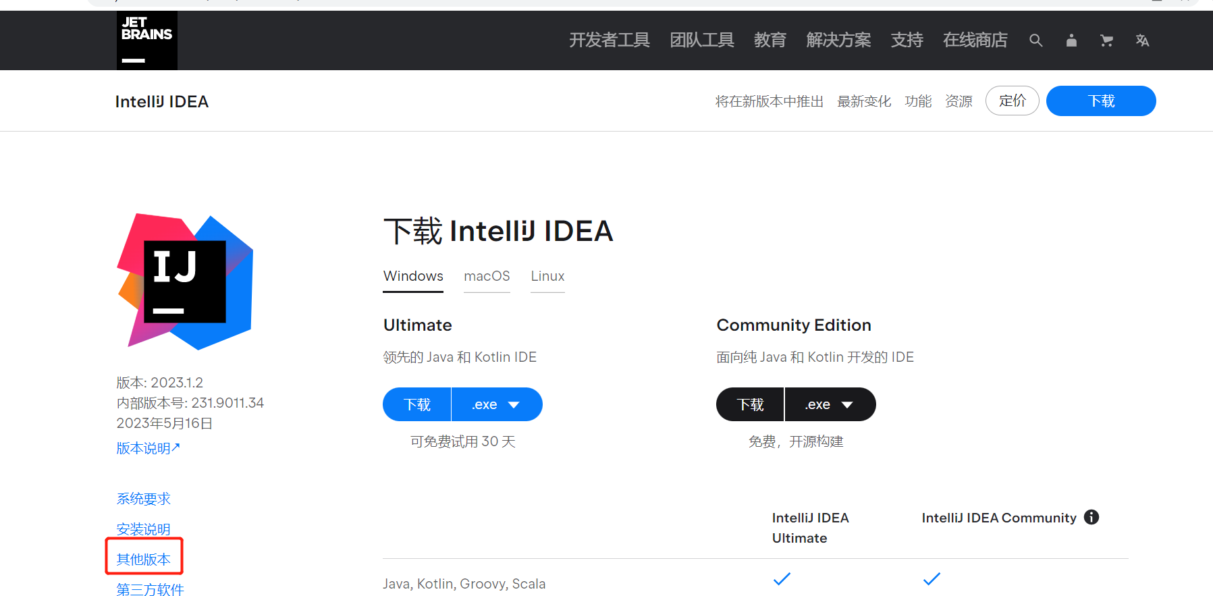
Task: Open the 团队工具 menu
Action: point(702,40)
